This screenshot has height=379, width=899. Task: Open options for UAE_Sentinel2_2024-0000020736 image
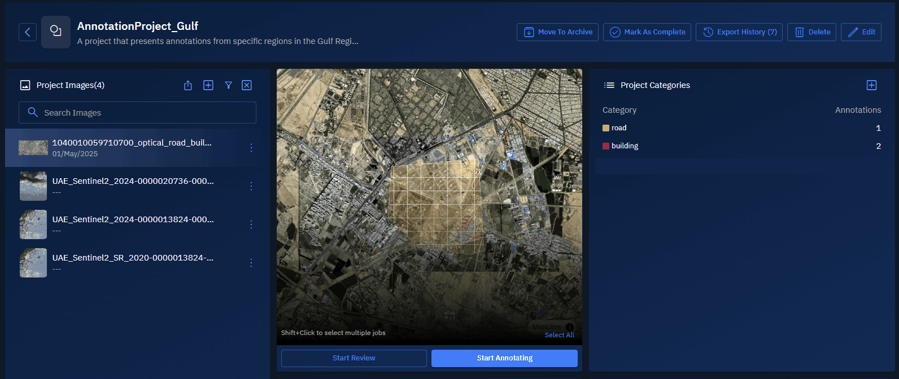tap(251, 186)
